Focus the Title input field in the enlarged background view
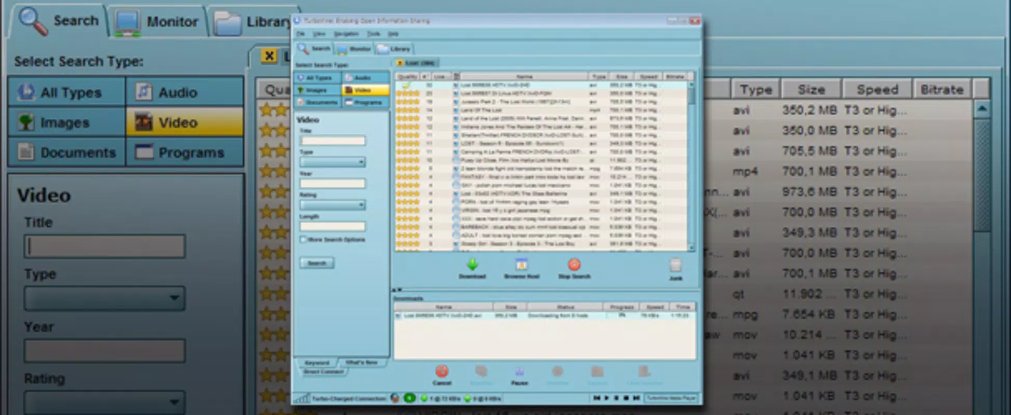Image resolution: width=1011 pixels, height=415 pixels. [104, 246]
